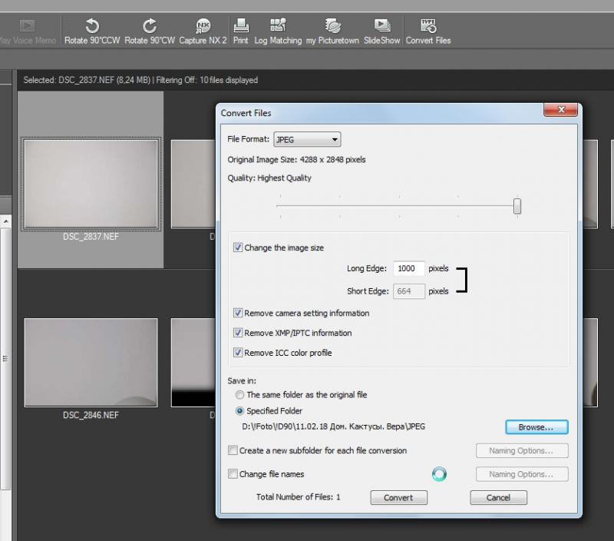
Task: Enable Create a new subfolder checkbox
Action: click(233, 450)
